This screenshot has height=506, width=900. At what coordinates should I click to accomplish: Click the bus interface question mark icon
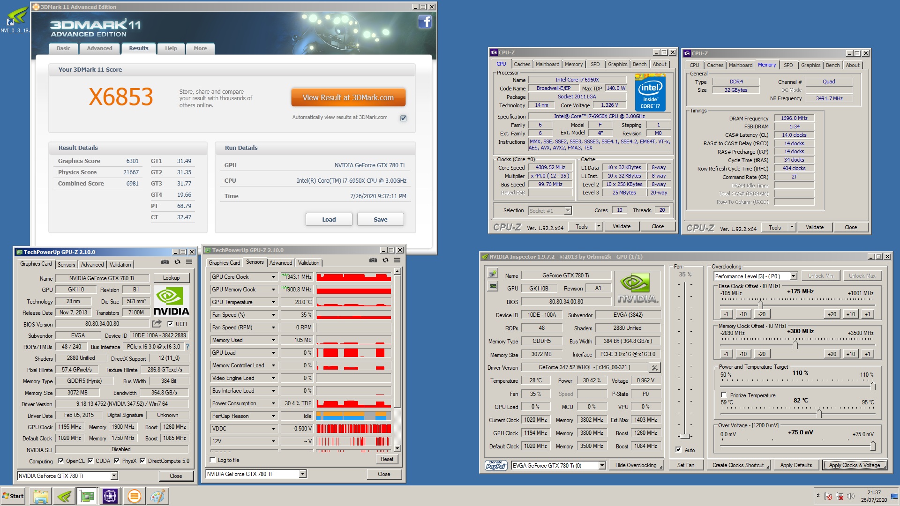[x=187, y=347]
